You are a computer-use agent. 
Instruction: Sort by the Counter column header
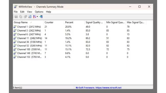54,22
